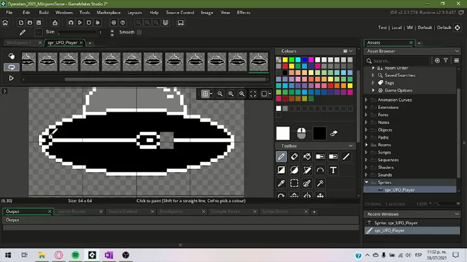
Task: Click the VM target link
Action: (x=409, y=27)
